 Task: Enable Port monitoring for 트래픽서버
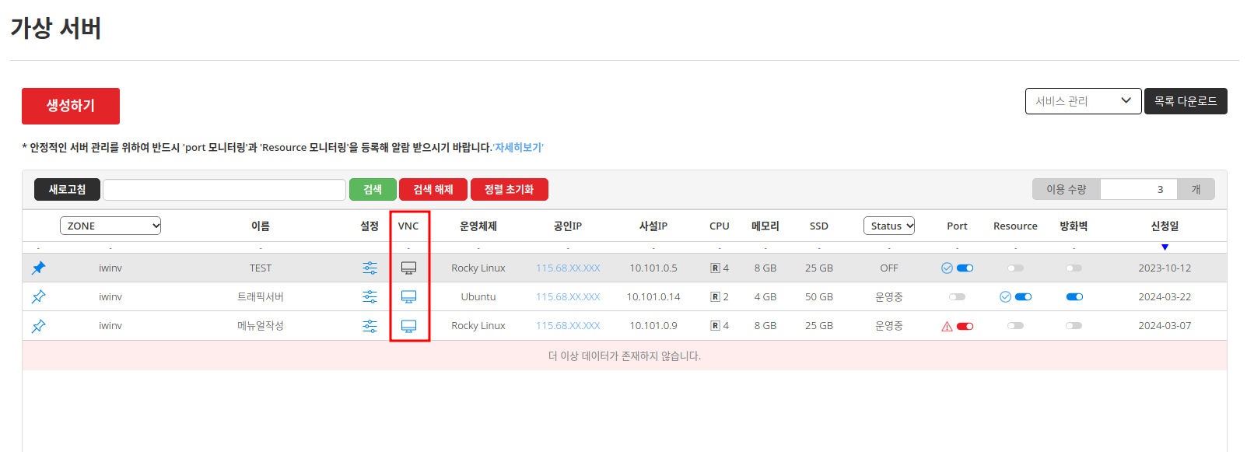pyautogui.click(x=957, y=296)
